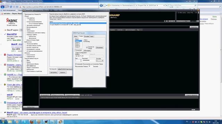Click the Disconnect button
This screenshot has height=124, width=222.
click(x=100, y=48)
